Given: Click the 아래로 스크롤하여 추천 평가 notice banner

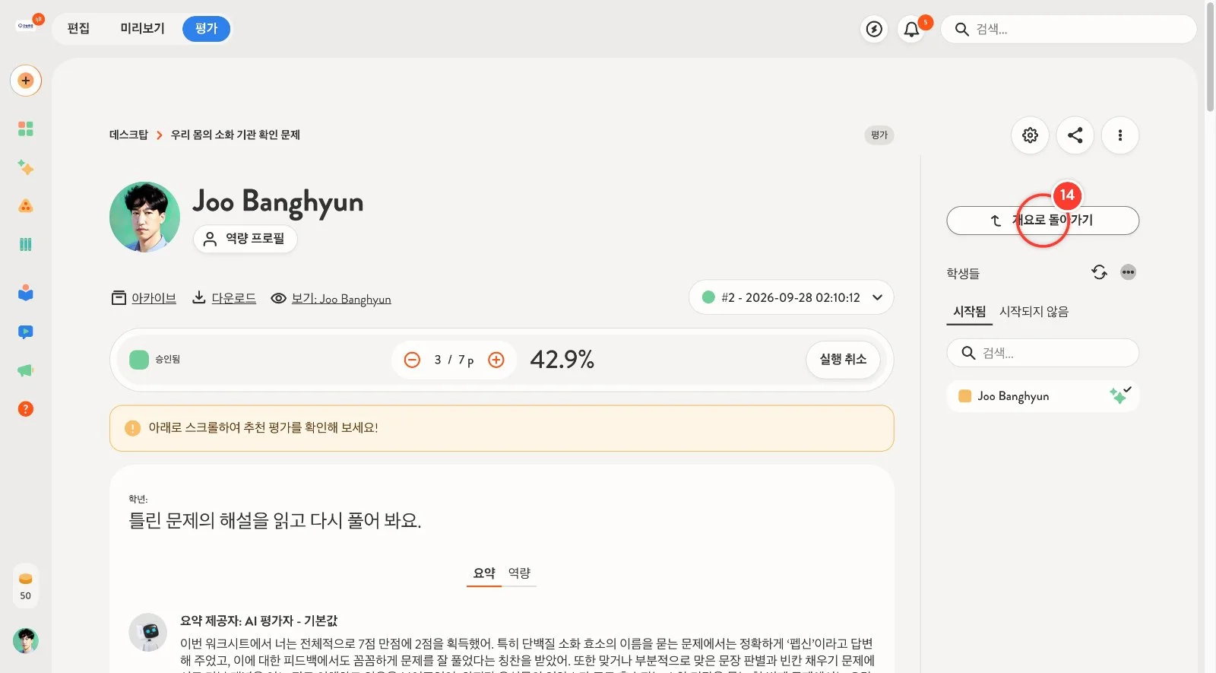Looking at the screenshot, I should [502, 428].
